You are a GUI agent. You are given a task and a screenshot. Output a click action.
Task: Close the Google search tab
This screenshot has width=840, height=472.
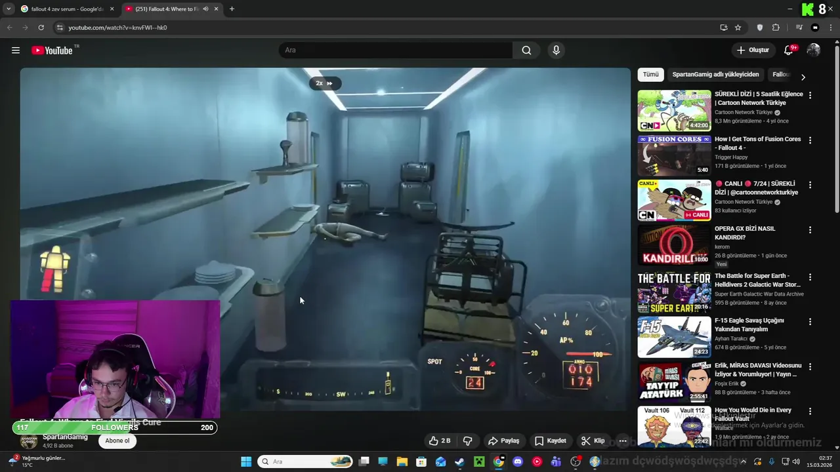(112, 9)
